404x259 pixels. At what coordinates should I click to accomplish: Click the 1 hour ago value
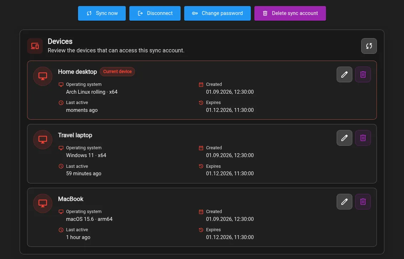pyautogui.click(x=78, y=237)
